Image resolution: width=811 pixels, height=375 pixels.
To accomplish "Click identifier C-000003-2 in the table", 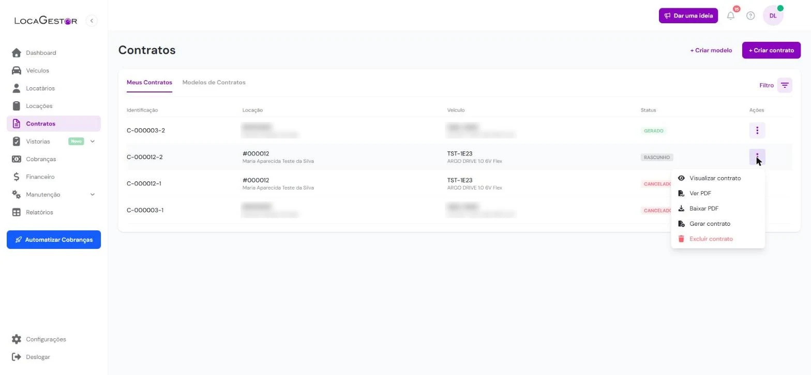I will [x=146, y=131].
